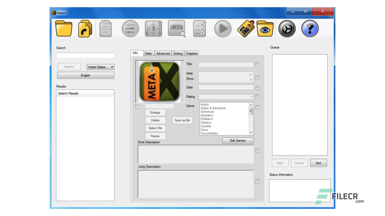Open the film reel tagging icon

153,28
